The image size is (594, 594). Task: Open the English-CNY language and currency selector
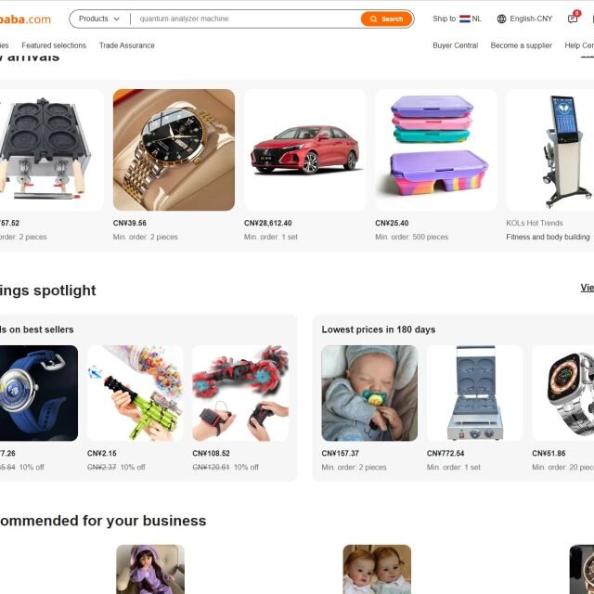524,19
